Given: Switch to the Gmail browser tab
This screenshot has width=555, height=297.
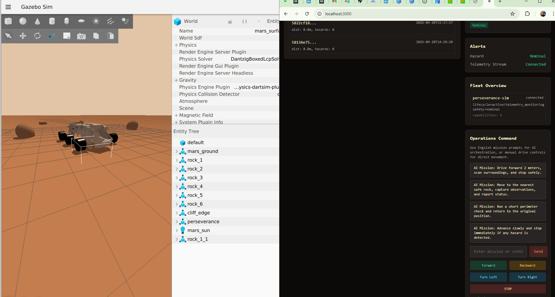Looking at the screenshot, I should coord(334,2).
